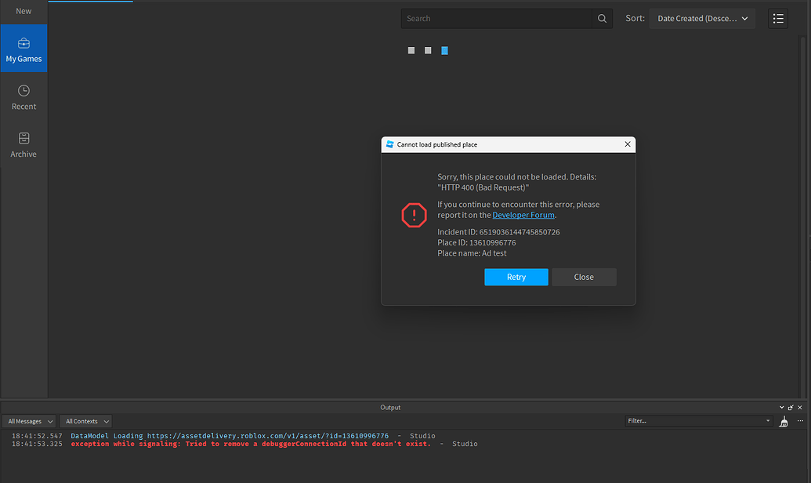Click the 18:41:52.547 timestamp in output
Screen dimensions: 811x483
(37, 436)
